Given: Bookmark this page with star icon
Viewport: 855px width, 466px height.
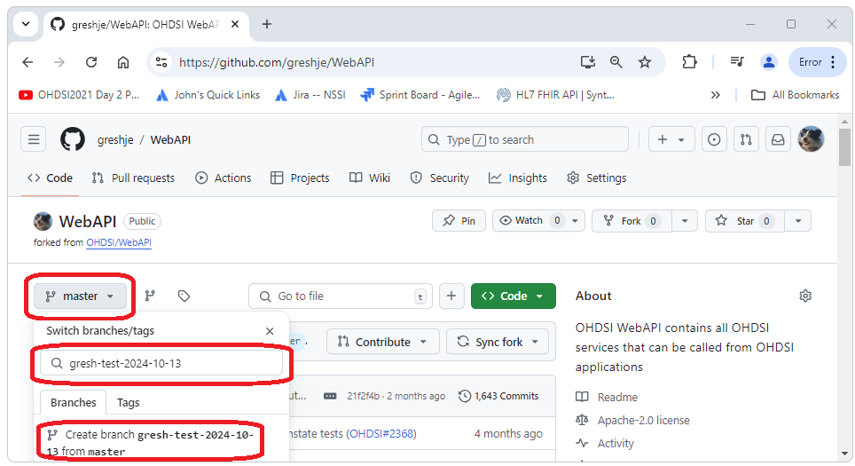Looking at the screenshot, I should (x=645, y=62).
